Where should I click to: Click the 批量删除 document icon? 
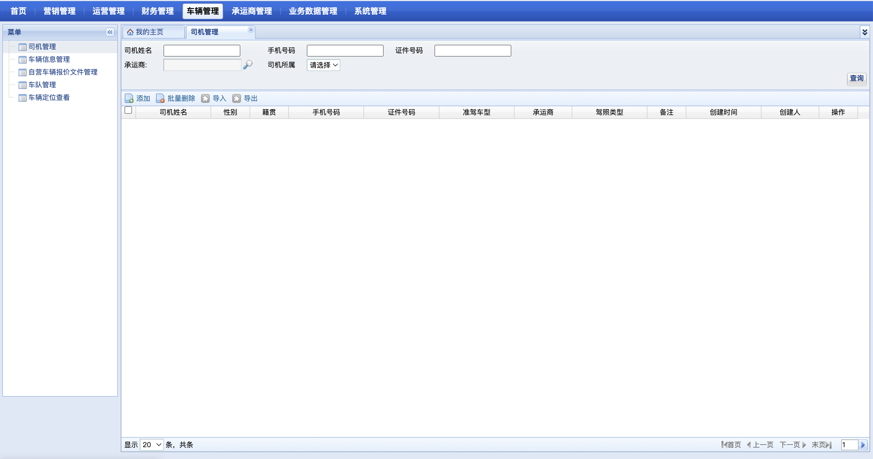pyautogui.click(x=160, y=98)
